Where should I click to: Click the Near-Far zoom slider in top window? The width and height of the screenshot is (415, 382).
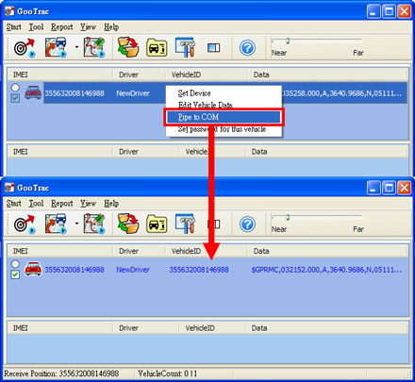pyautogui.click(x=317, y=41)
